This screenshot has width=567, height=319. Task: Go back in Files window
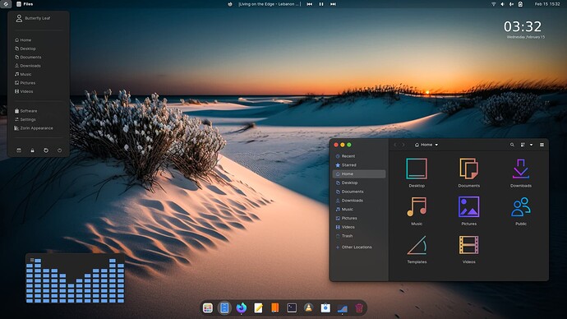point(395,145)
